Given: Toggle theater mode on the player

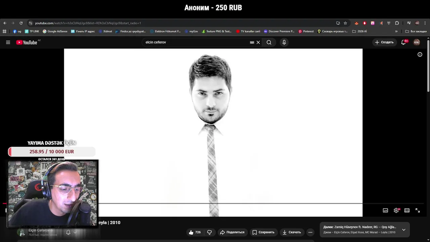Looking at the screenshot, I should coord(407,210).
